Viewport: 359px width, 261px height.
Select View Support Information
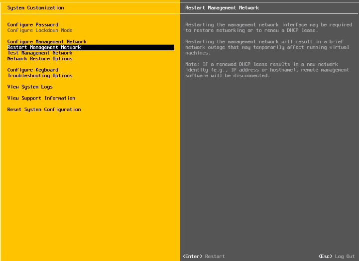41,98
